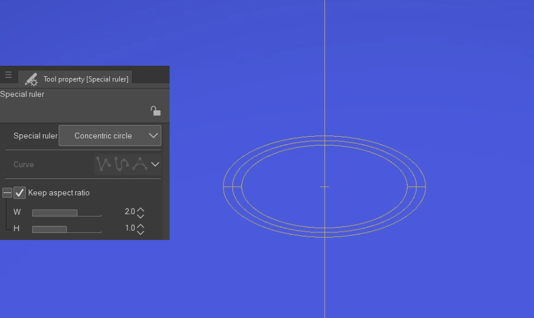Click the W value 2.0 field
The height and width of the screenshot is (318, 534).
(x=130, y=211)
